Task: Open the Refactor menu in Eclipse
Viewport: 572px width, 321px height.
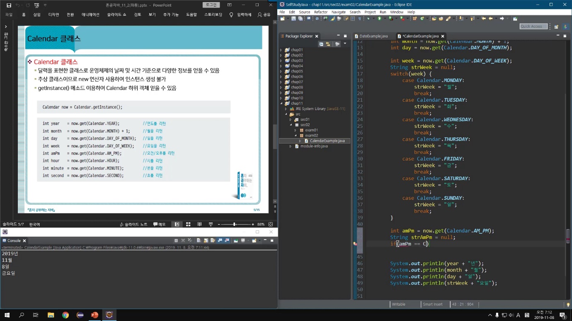Action: coord(320,12)
